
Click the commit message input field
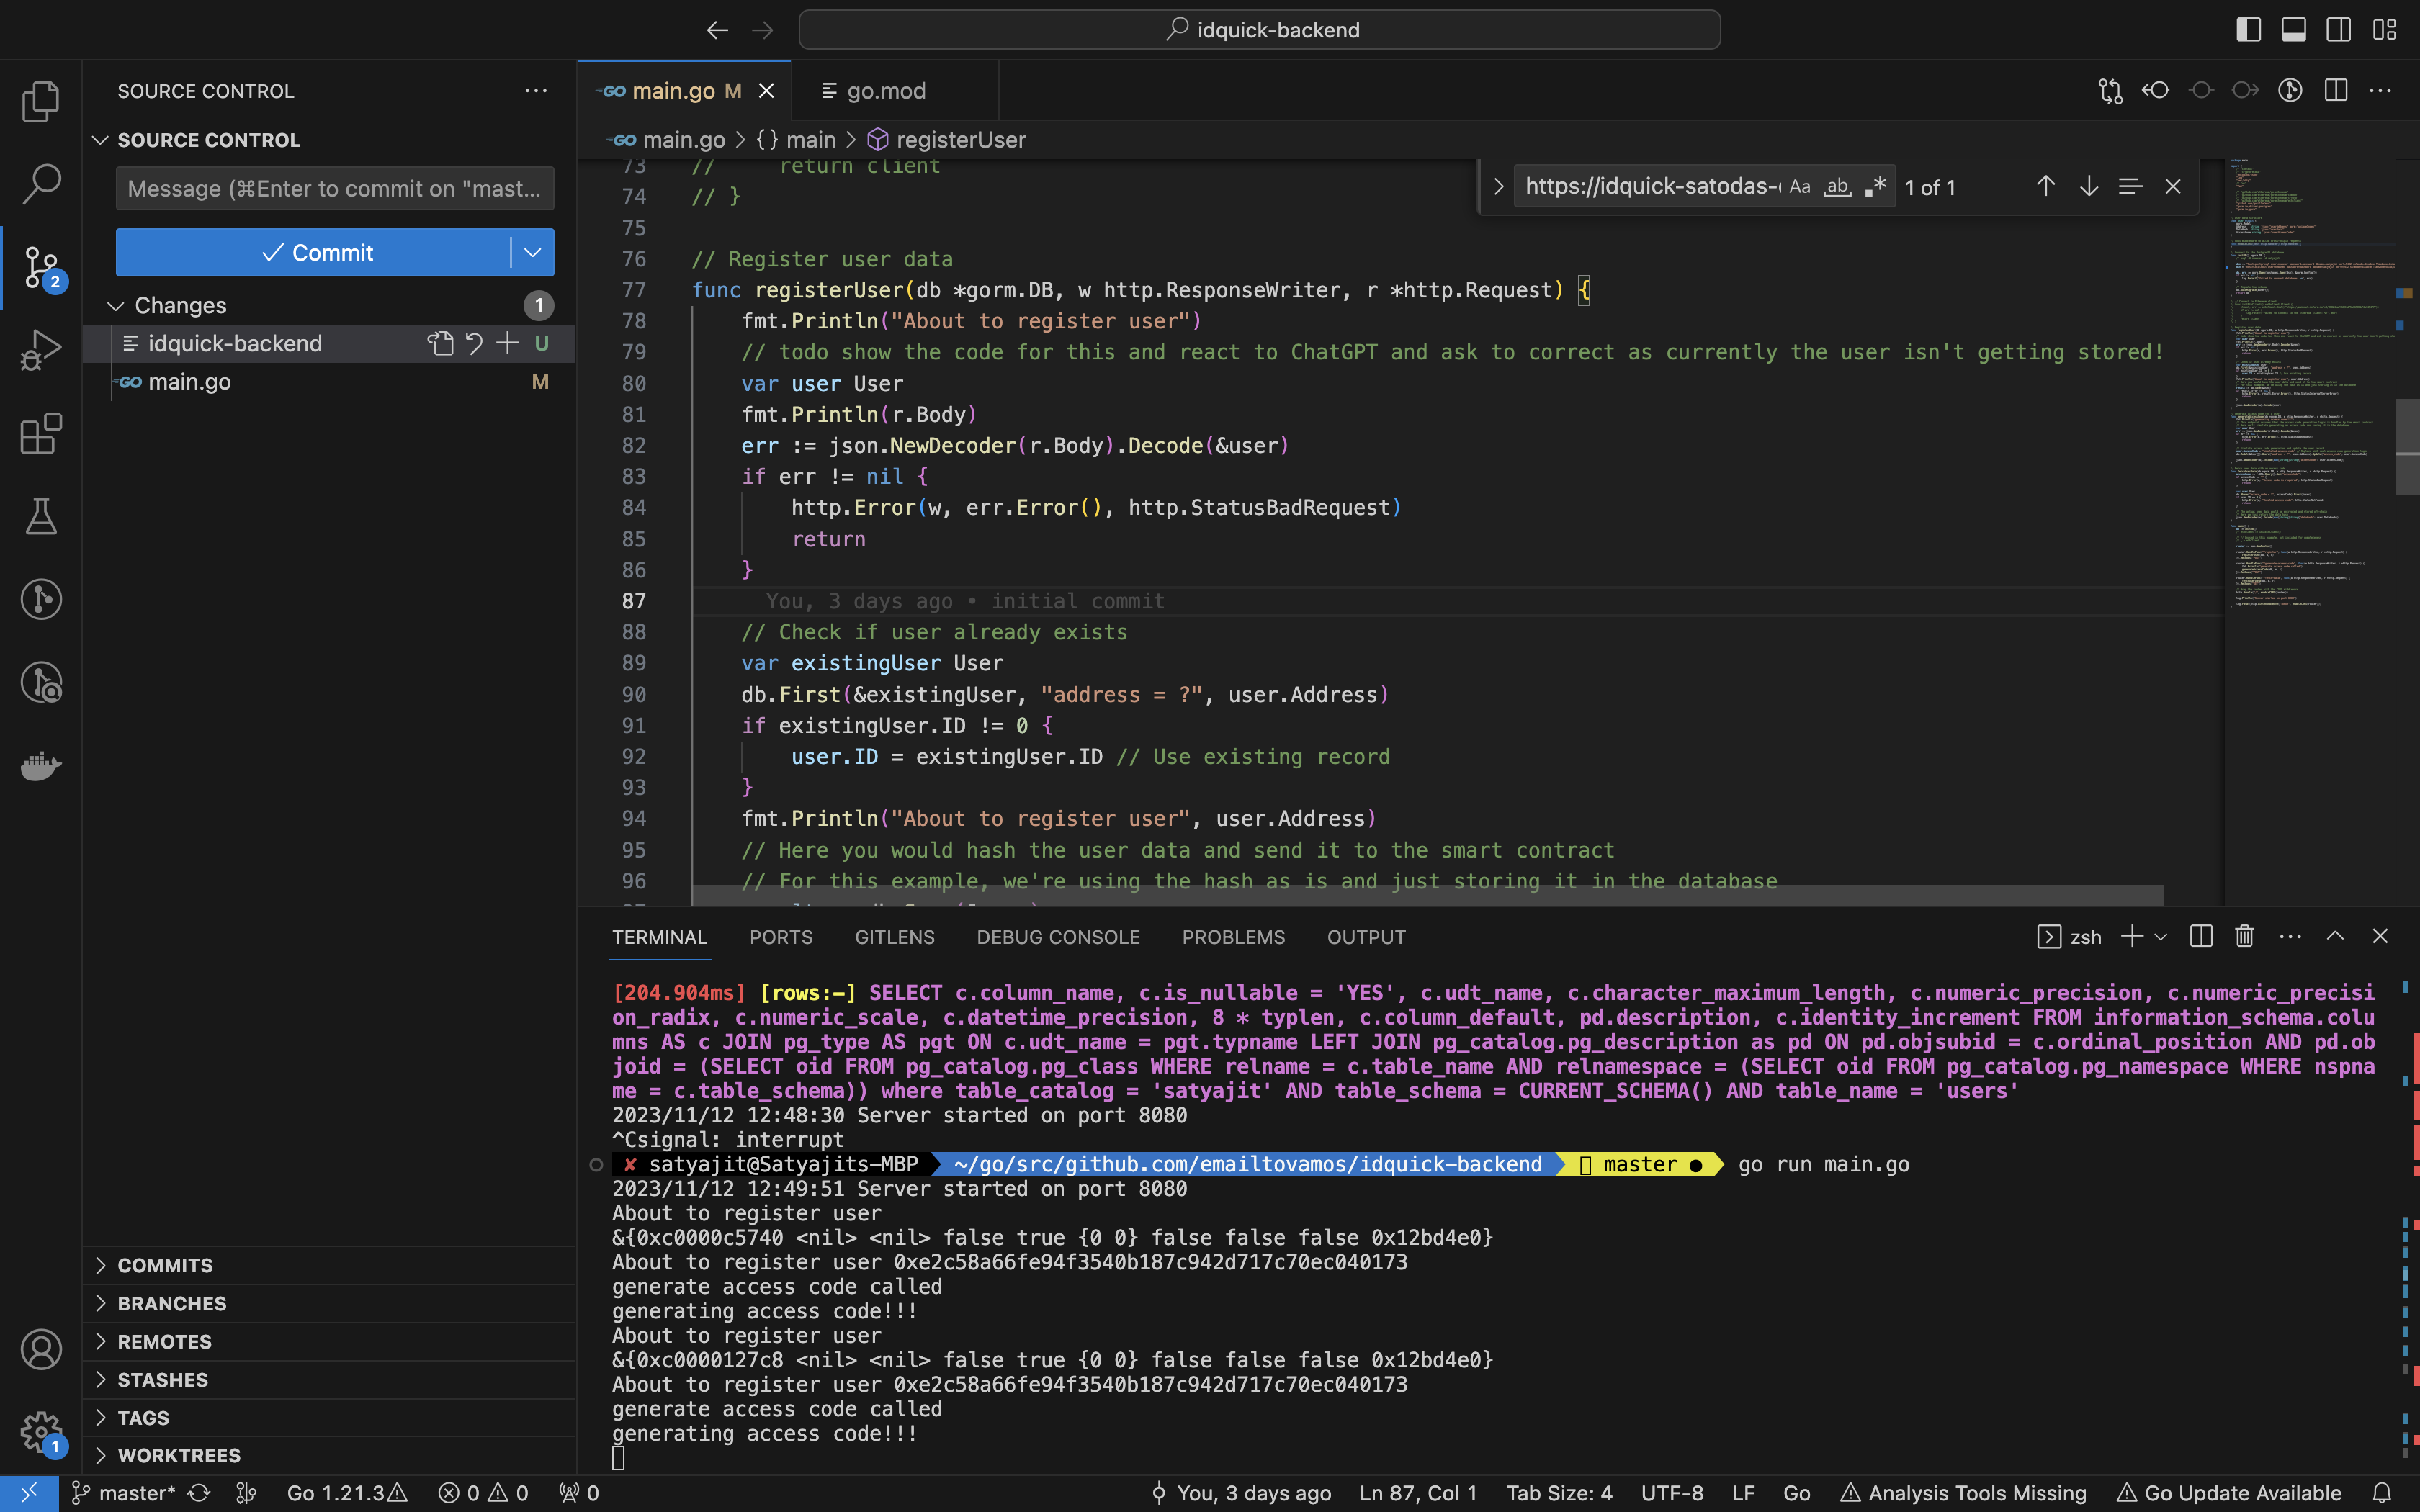pyautogui.click(x=334, y=189)
